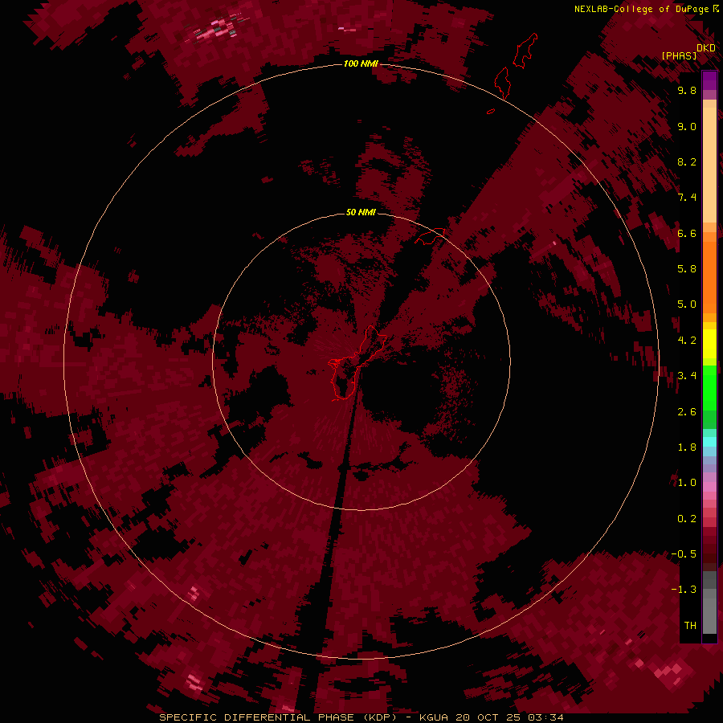Click the KGUA station identifier
The width and height of the screenshot is (723, 723).
[434, 717]
